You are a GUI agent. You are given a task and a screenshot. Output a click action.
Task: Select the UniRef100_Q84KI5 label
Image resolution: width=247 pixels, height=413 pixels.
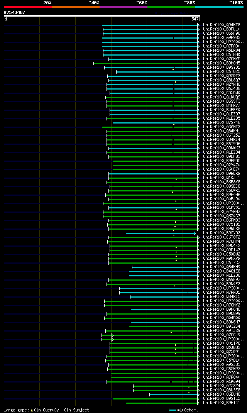(x=222, y=297)
